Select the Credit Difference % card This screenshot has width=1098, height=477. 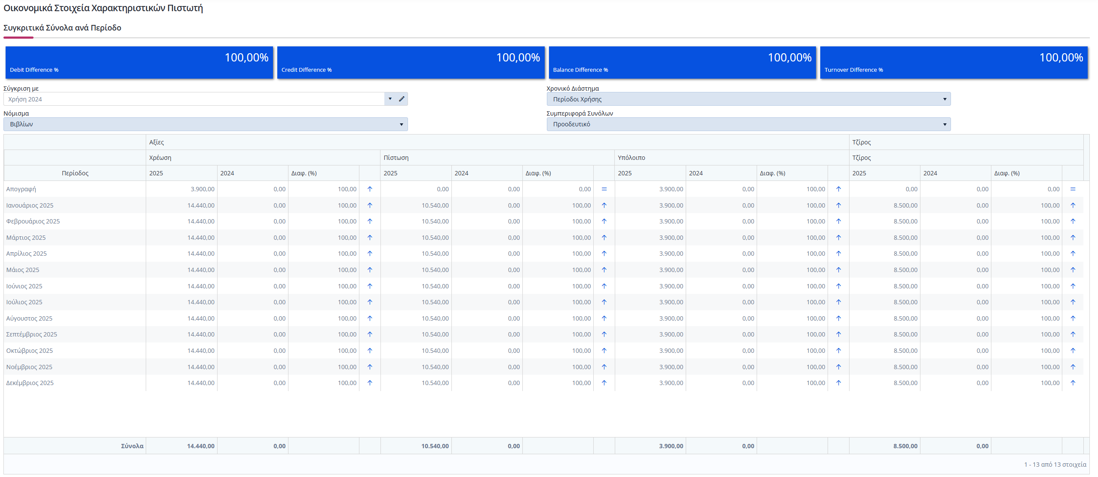(x=411, y=62)
